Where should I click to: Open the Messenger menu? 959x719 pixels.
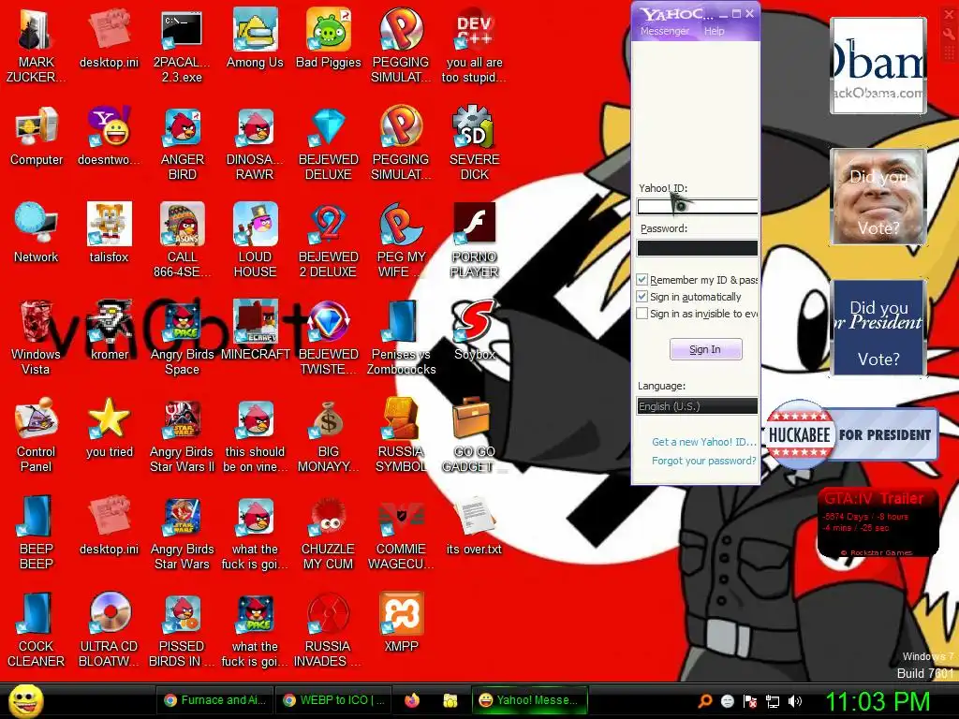[664, 31]
